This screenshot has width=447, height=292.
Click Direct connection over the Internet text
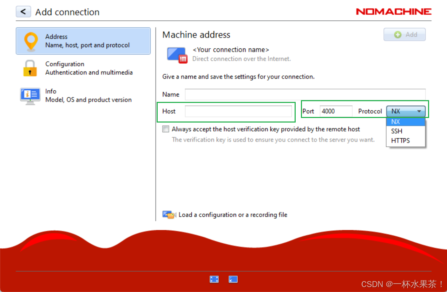click(242, 59)
